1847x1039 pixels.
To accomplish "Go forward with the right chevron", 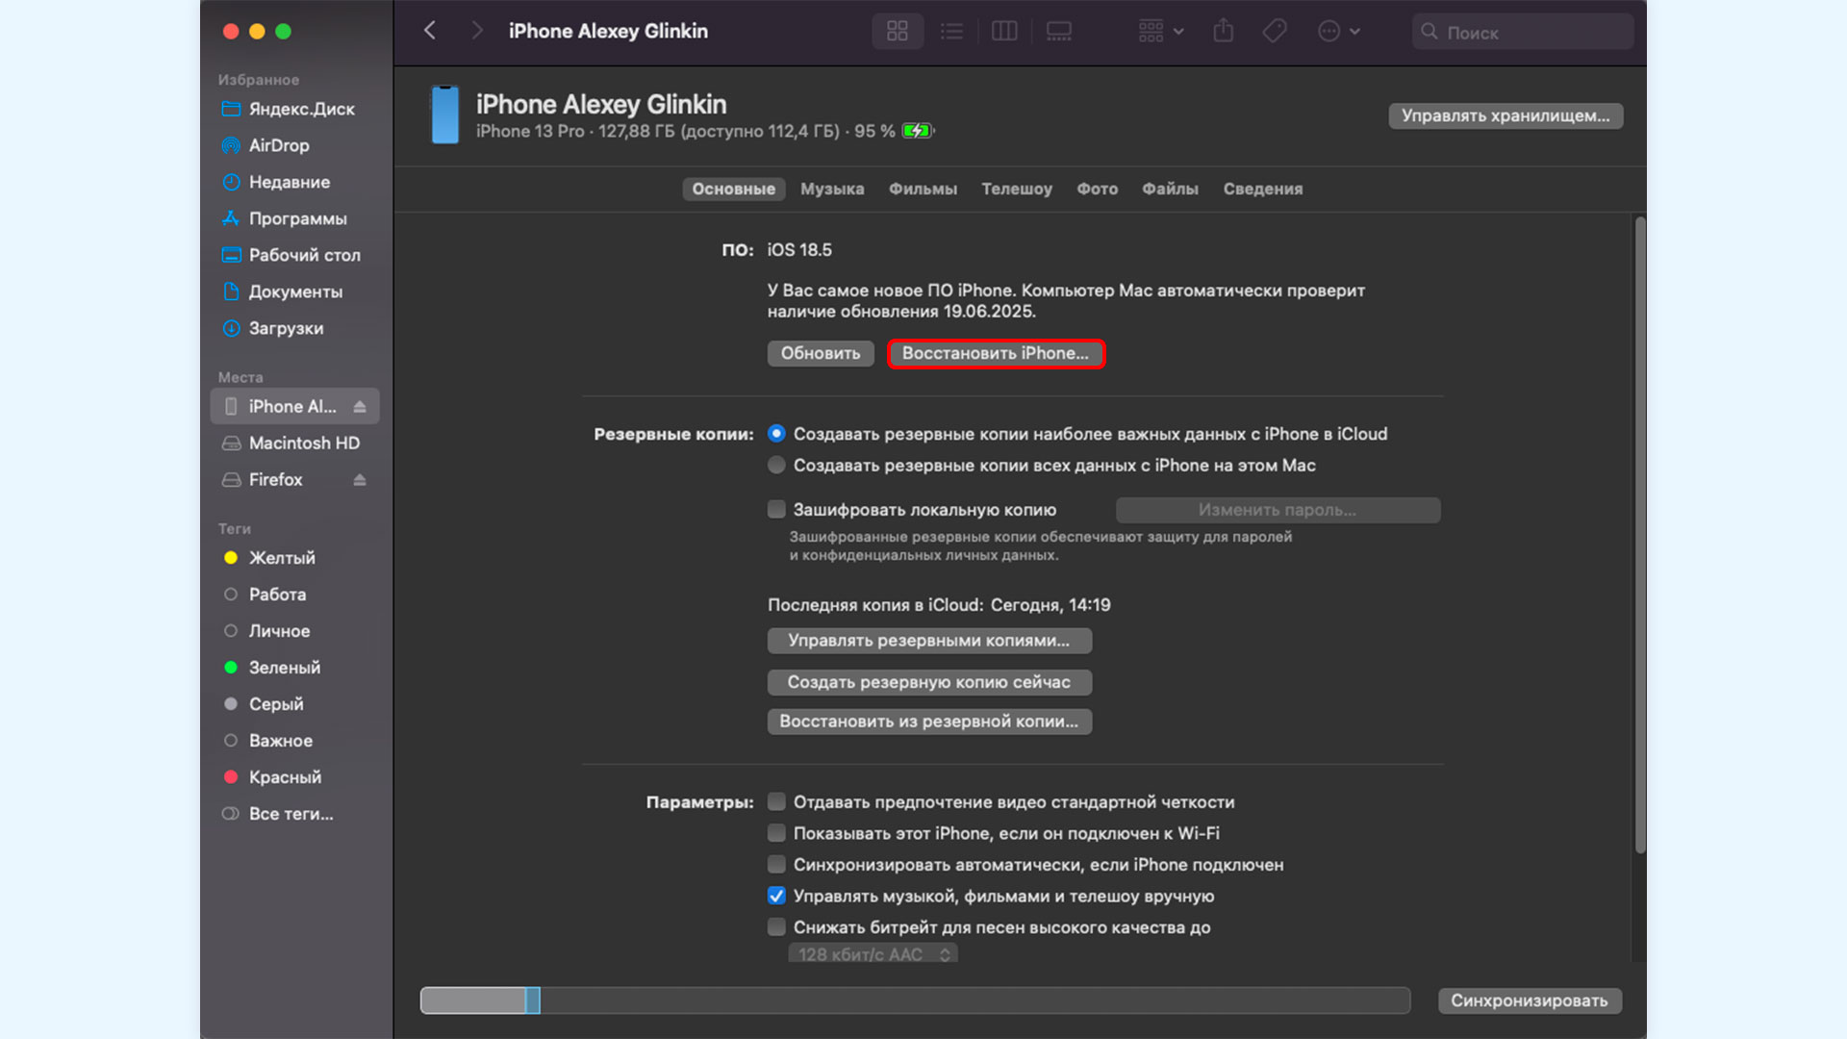I will click(x=476, y=31).
